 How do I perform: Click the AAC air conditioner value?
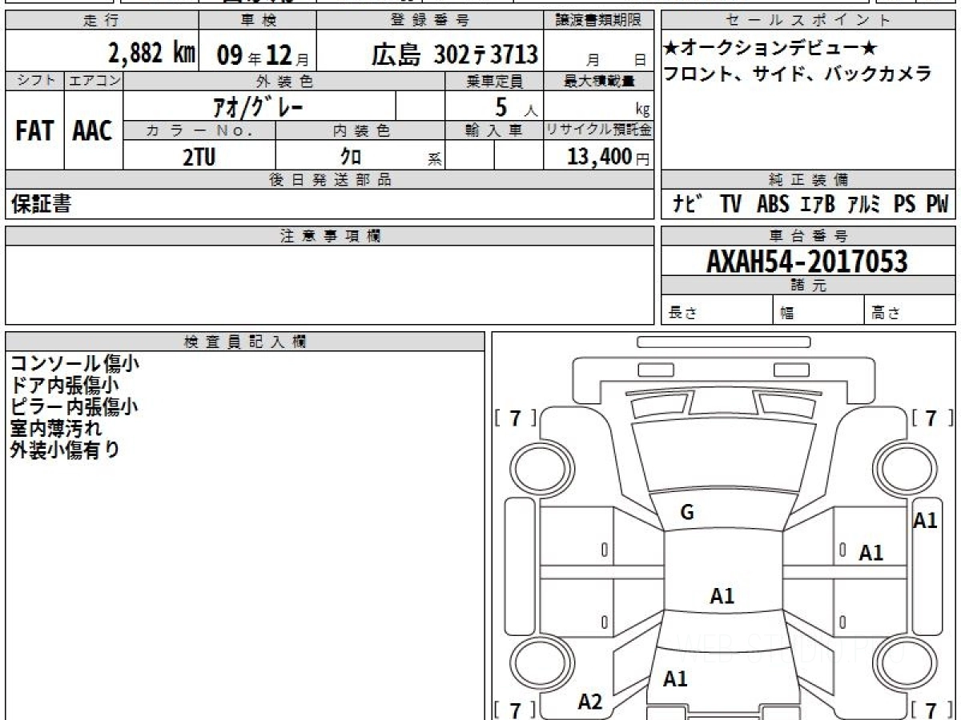(x=93, y=131)
